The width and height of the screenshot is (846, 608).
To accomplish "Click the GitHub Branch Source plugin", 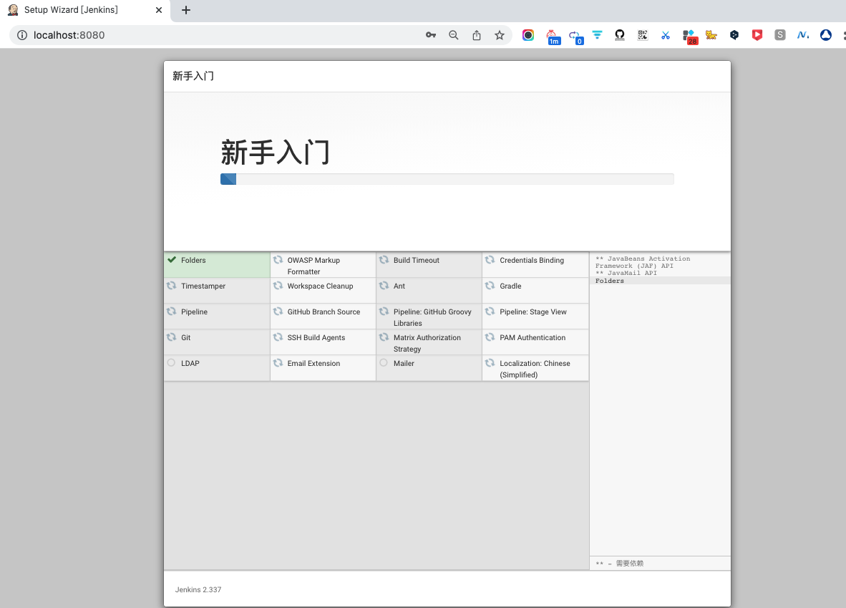I will [x=323, y=317].
